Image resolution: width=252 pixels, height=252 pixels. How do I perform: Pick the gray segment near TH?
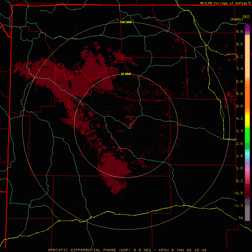point(247,214)
